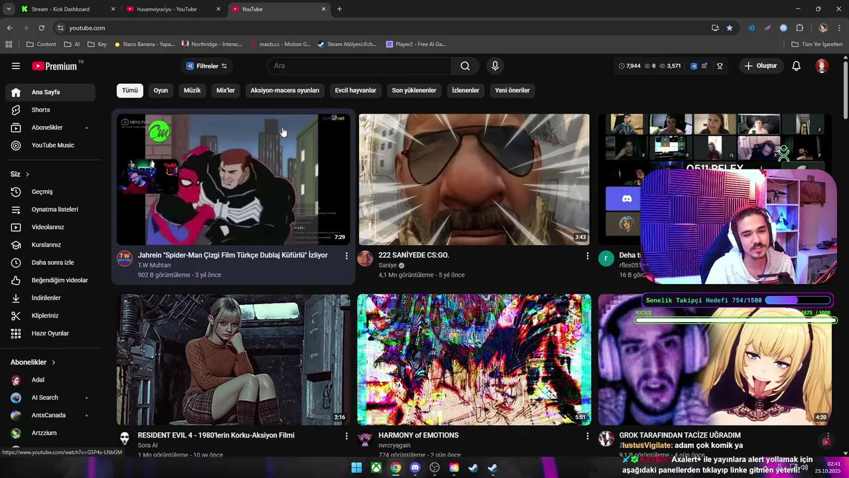Screen dimensions: 849x478
Task: Open Chrome extensions puzzle icon
Action: (799, 28)
